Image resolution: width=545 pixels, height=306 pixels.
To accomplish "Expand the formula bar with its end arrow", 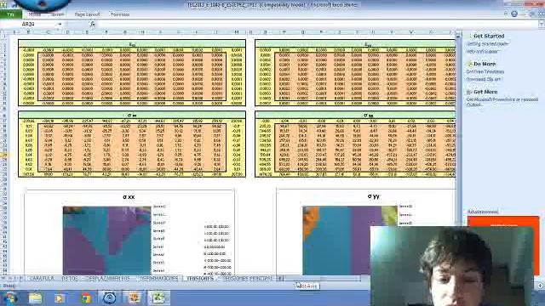I will coord(542,24).
